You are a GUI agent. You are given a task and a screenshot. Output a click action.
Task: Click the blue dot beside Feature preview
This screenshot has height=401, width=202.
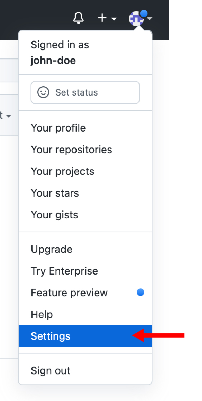141,292
